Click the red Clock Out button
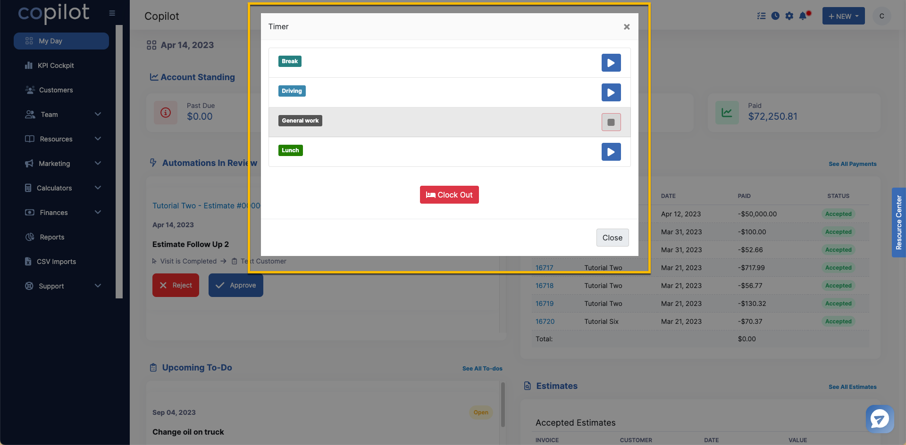Image resolution: width=906 pixels, height=445 pixels. pyautogui.click(x=449, y=195)
